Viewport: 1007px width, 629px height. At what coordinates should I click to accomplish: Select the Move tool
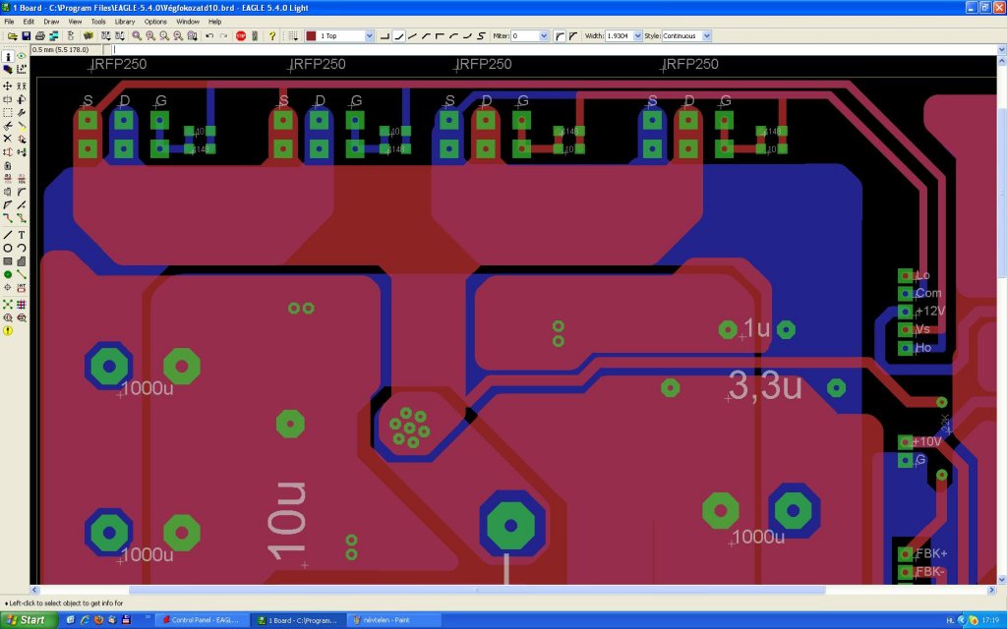(8, 86)
